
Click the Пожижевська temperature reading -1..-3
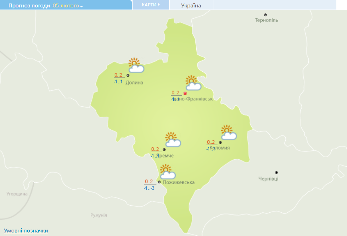[x=149, y=188]
